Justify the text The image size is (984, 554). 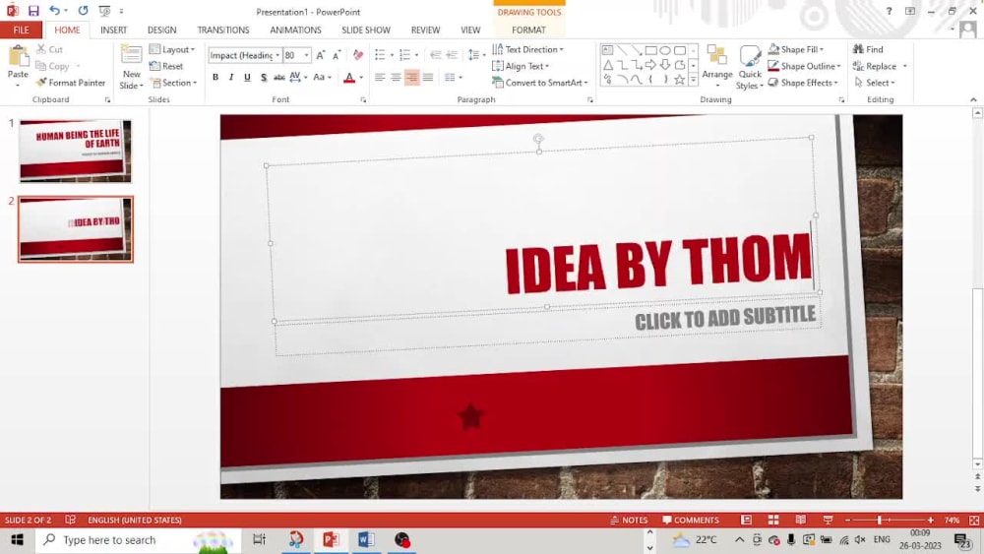[428, 77]
